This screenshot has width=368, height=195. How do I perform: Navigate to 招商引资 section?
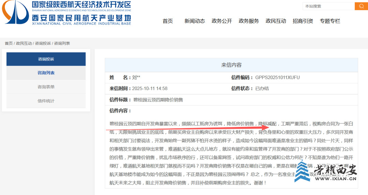click(303, 21)
